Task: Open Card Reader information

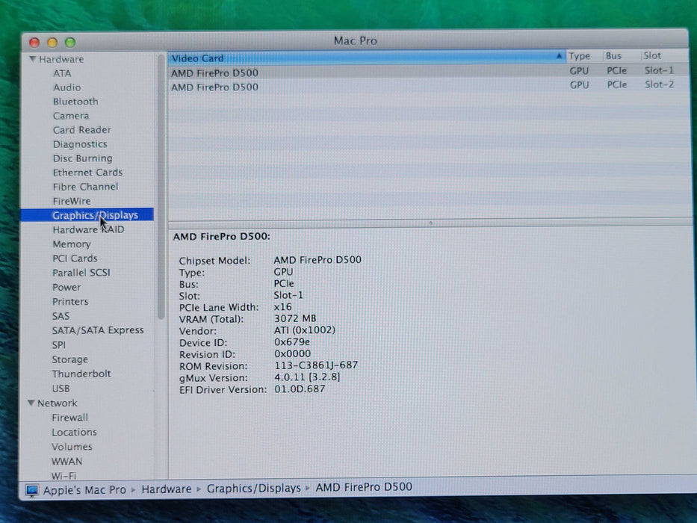Action: click(81, 130)
